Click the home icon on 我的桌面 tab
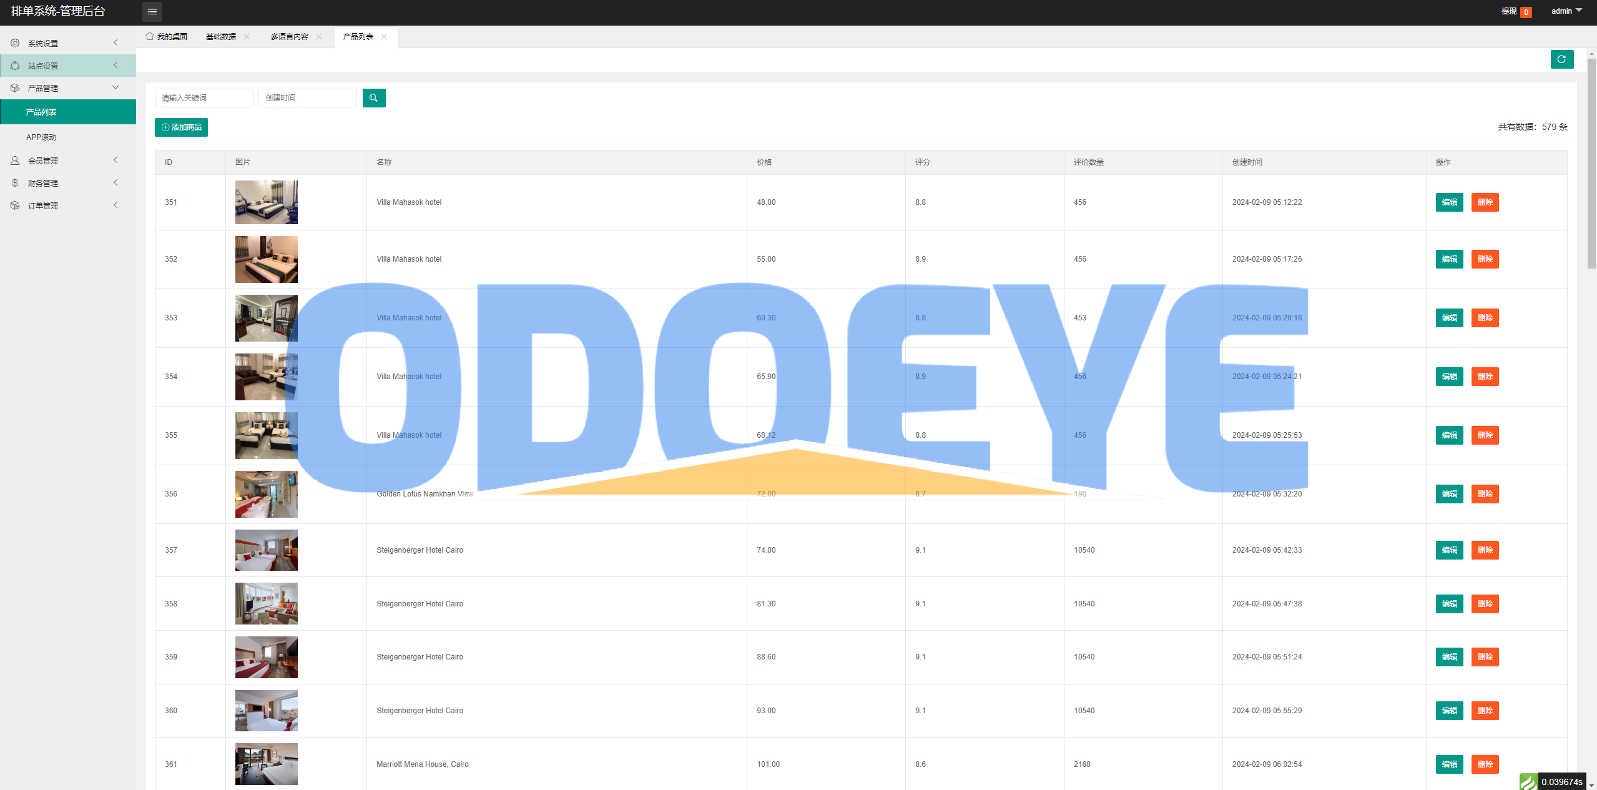Screen dimensions: 1597x790 click(150, 36)
